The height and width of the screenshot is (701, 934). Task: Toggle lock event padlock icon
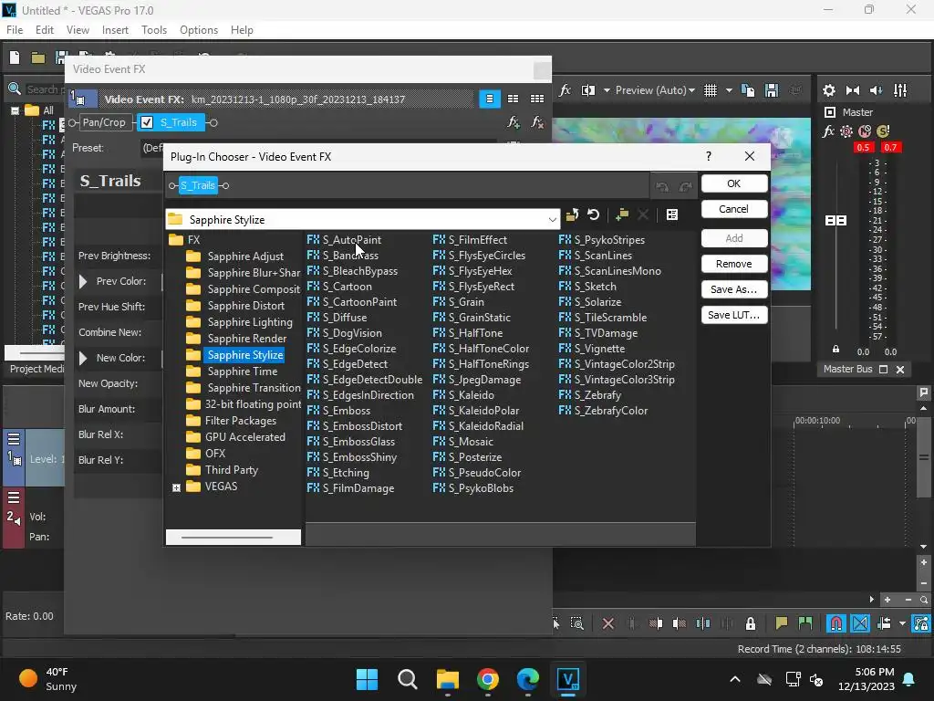(751, 623)
